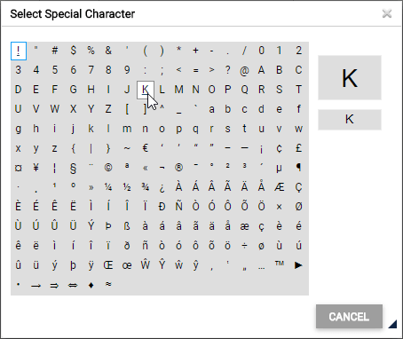Choose the pilcrow ¶ paragraph mark
The height and width of the screenshot is (339, 403).
[x=298, y=168]
